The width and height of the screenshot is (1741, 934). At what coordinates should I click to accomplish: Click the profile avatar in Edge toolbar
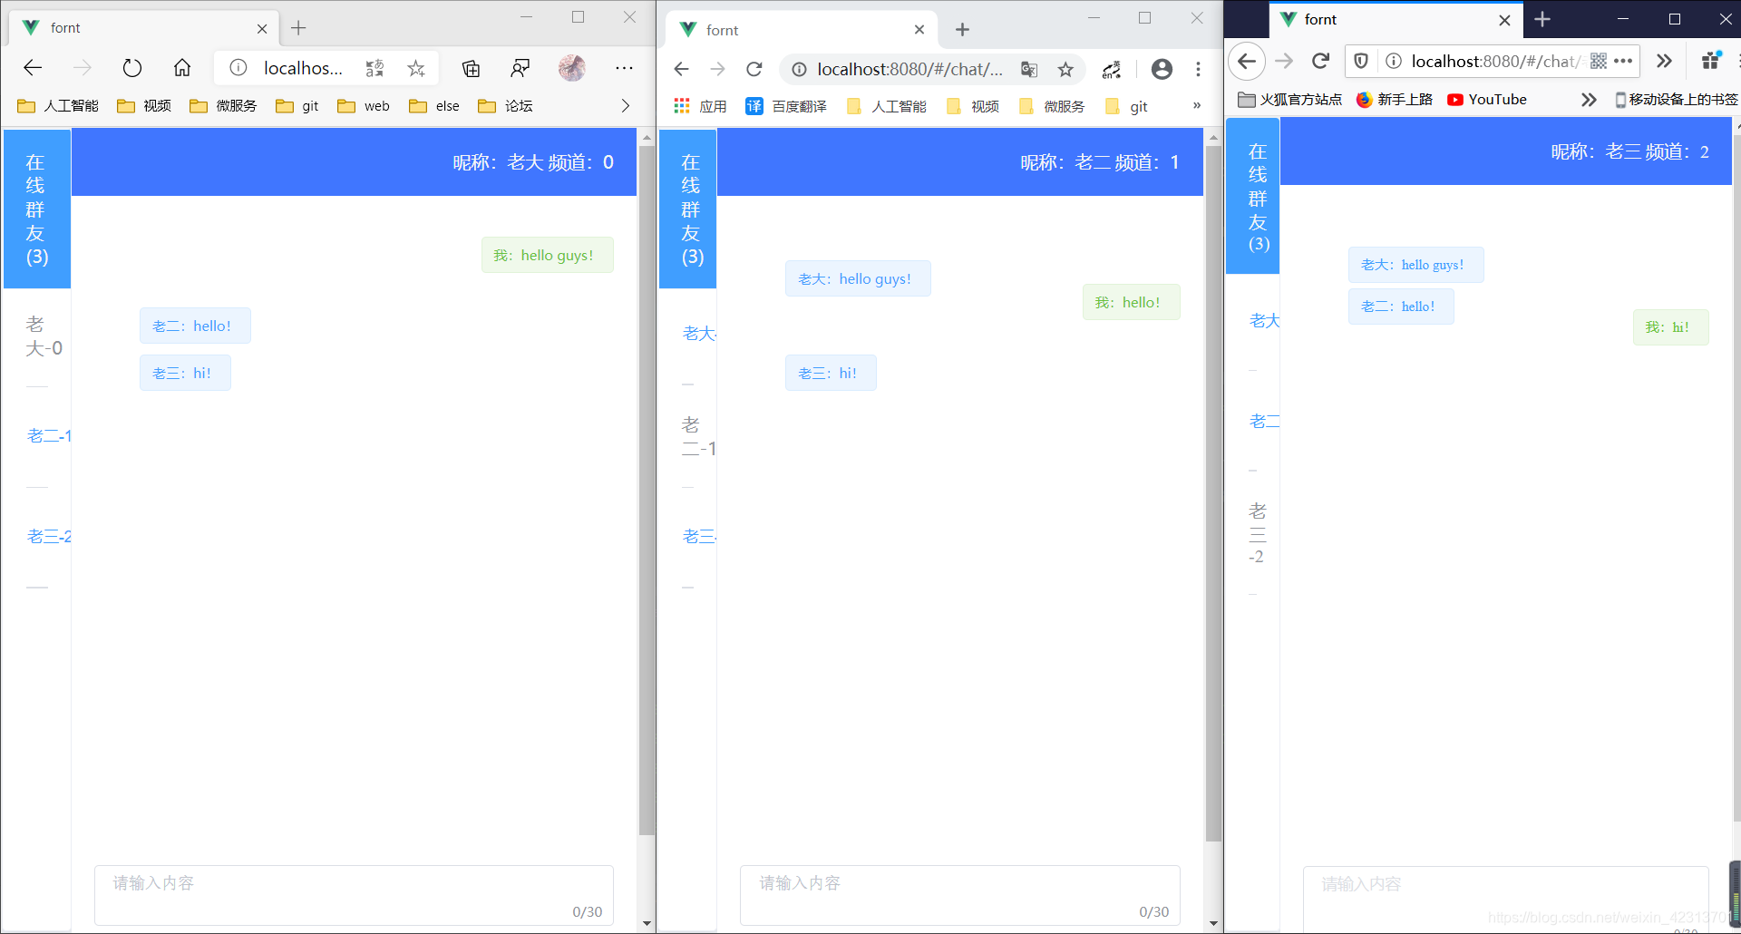[x=572, y=67]
